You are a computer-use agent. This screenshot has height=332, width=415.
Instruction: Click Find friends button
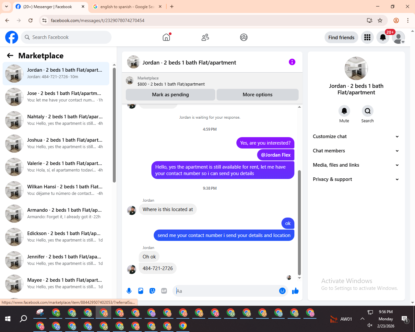341,37
